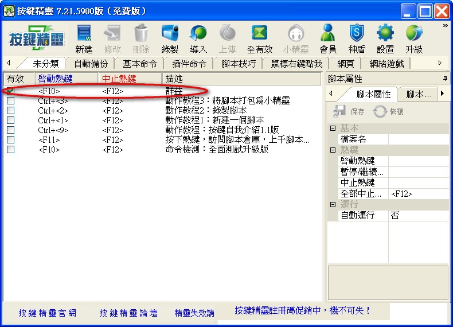The image size is (453, 327).
Task: Collapse the 基本 property group
Action: (x=333, y=128)
